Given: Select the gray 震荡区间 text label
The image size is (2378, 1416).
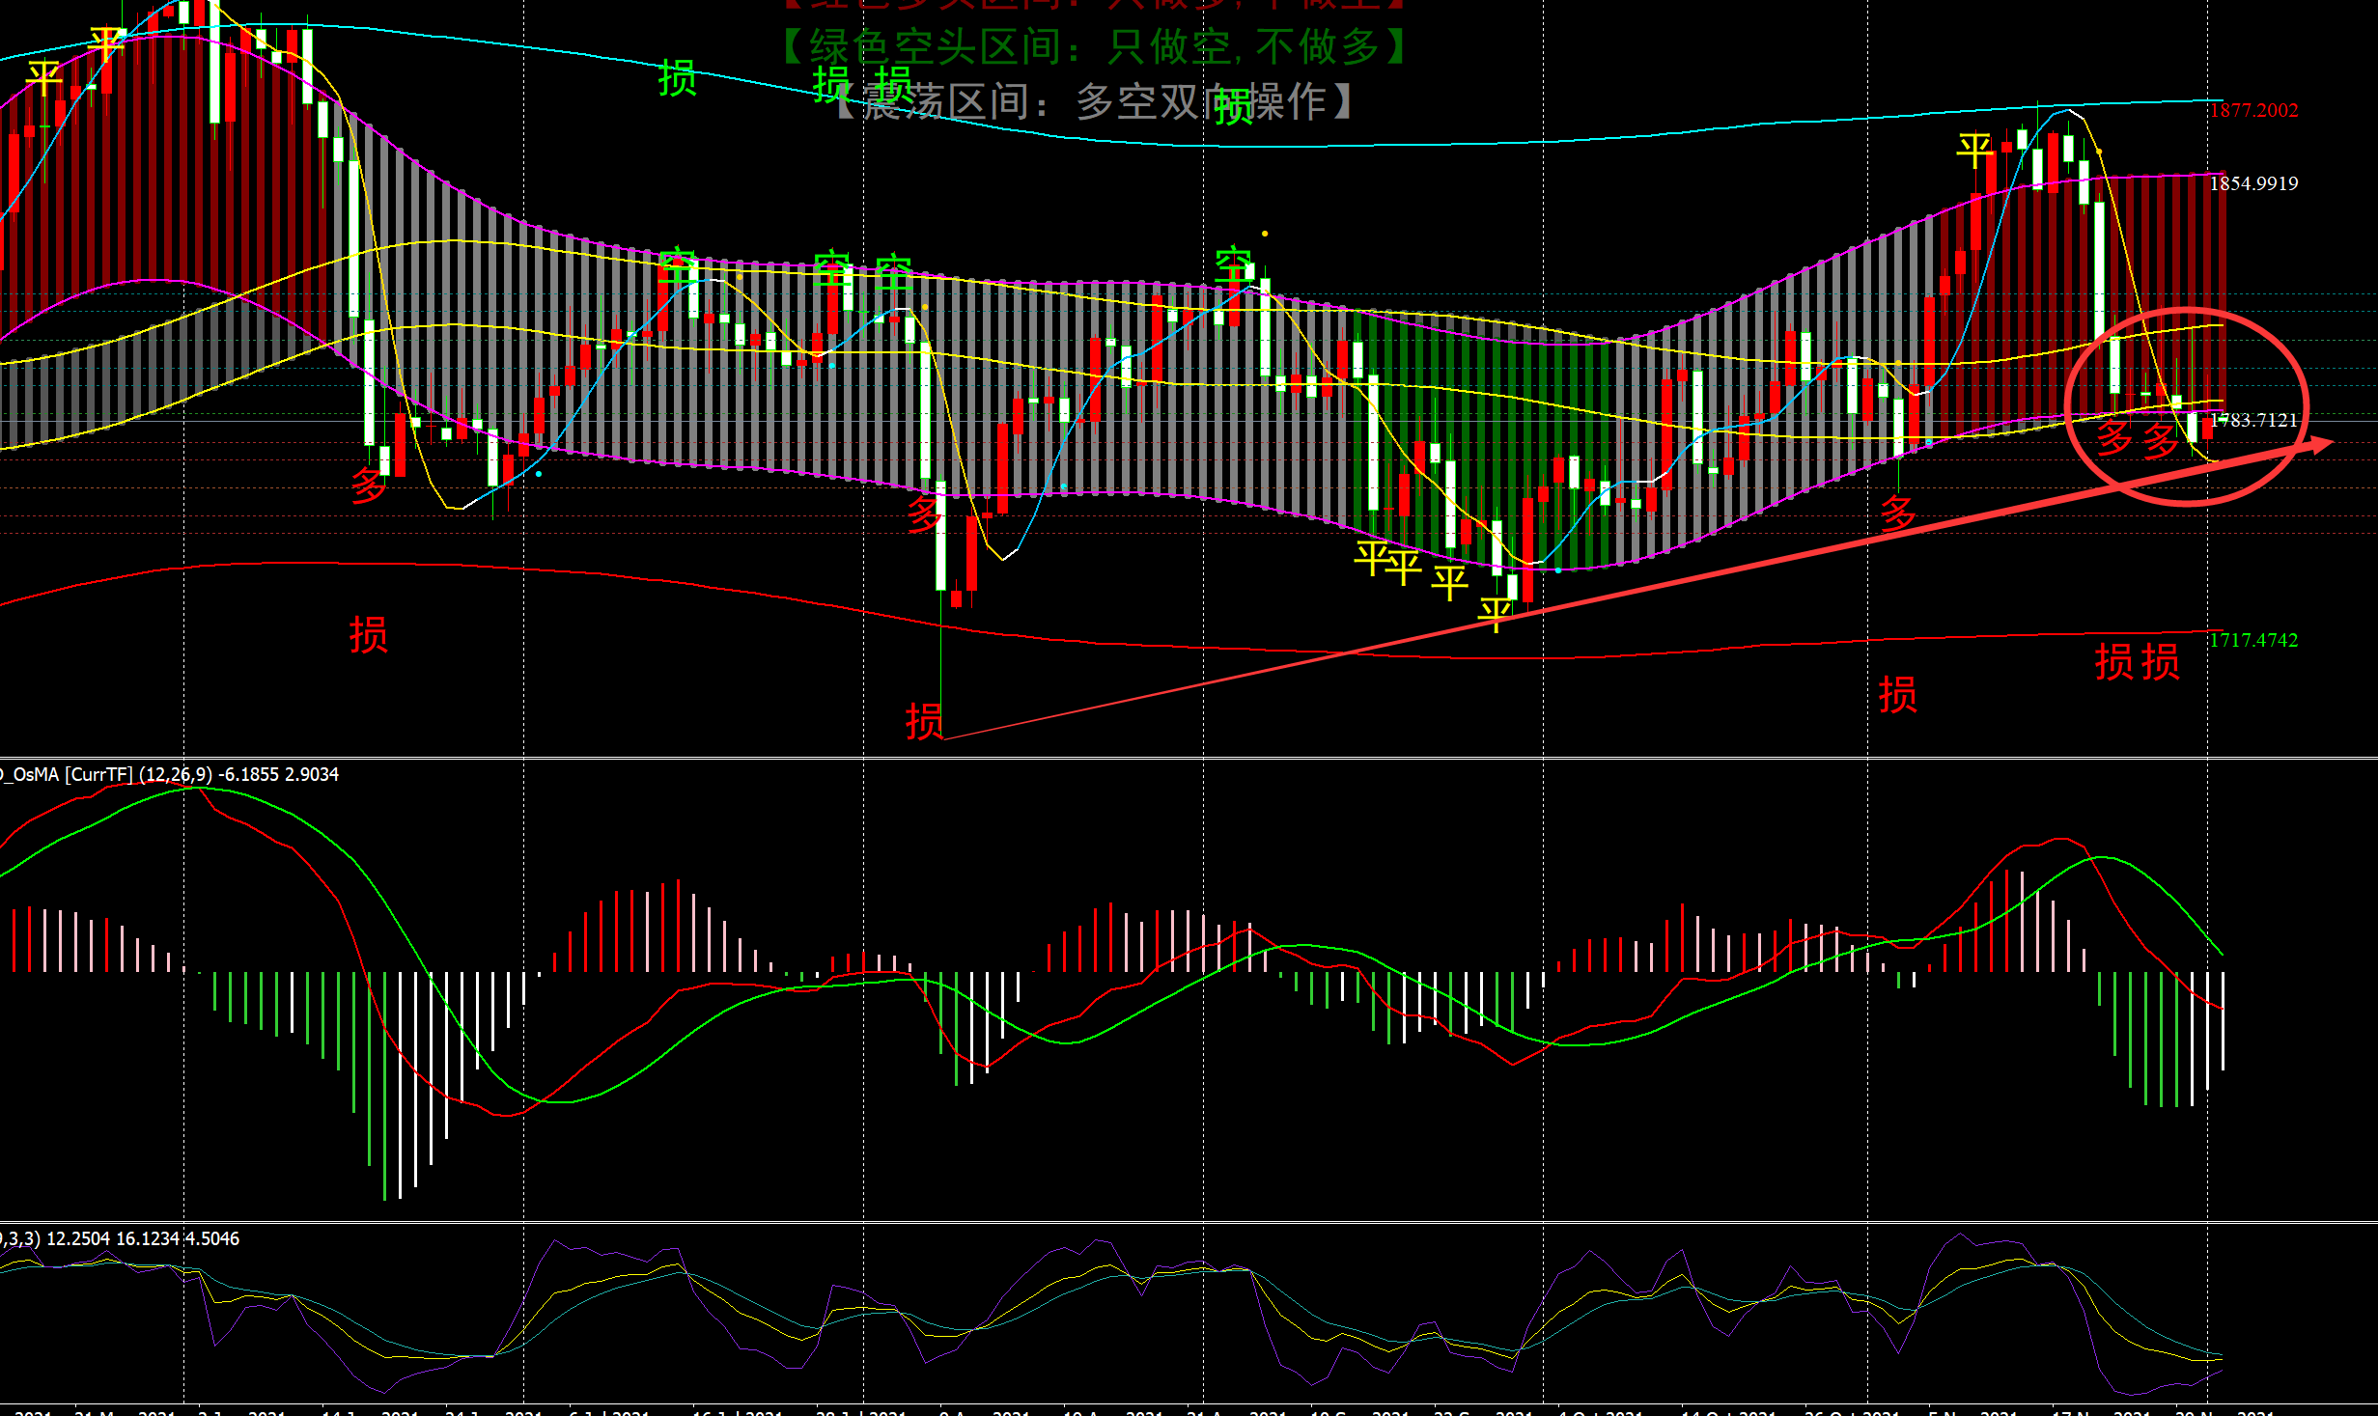Looking at the screenshot, I should click(x=1096, y=101).
